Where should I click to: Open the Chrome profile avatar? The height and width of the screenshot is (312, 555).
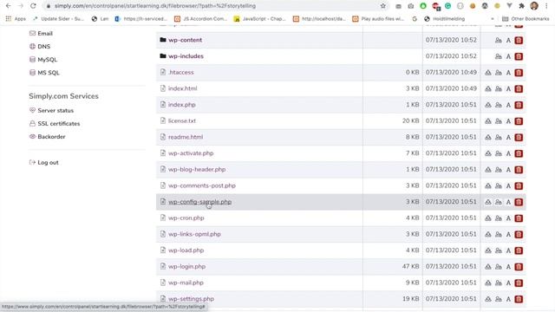click(x=534, y=6)
